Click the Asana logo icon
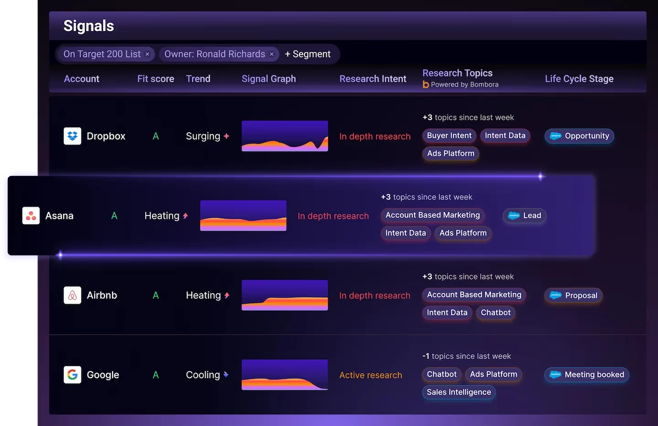 coord(31,216)
